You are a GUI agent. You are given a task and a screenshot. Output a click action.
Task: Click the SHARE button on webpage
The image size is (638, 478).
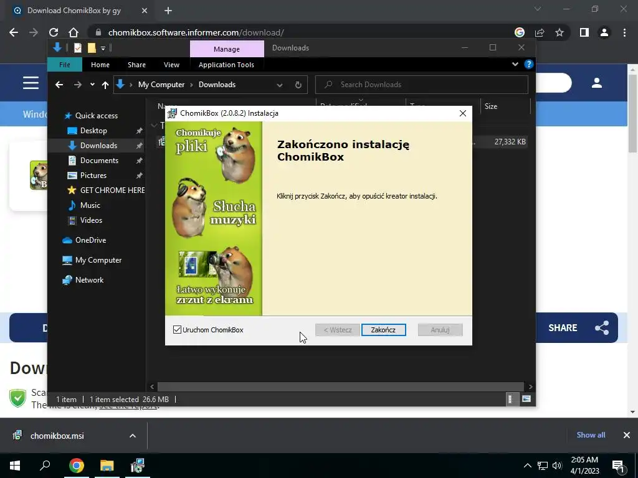(x=577, y=327)
